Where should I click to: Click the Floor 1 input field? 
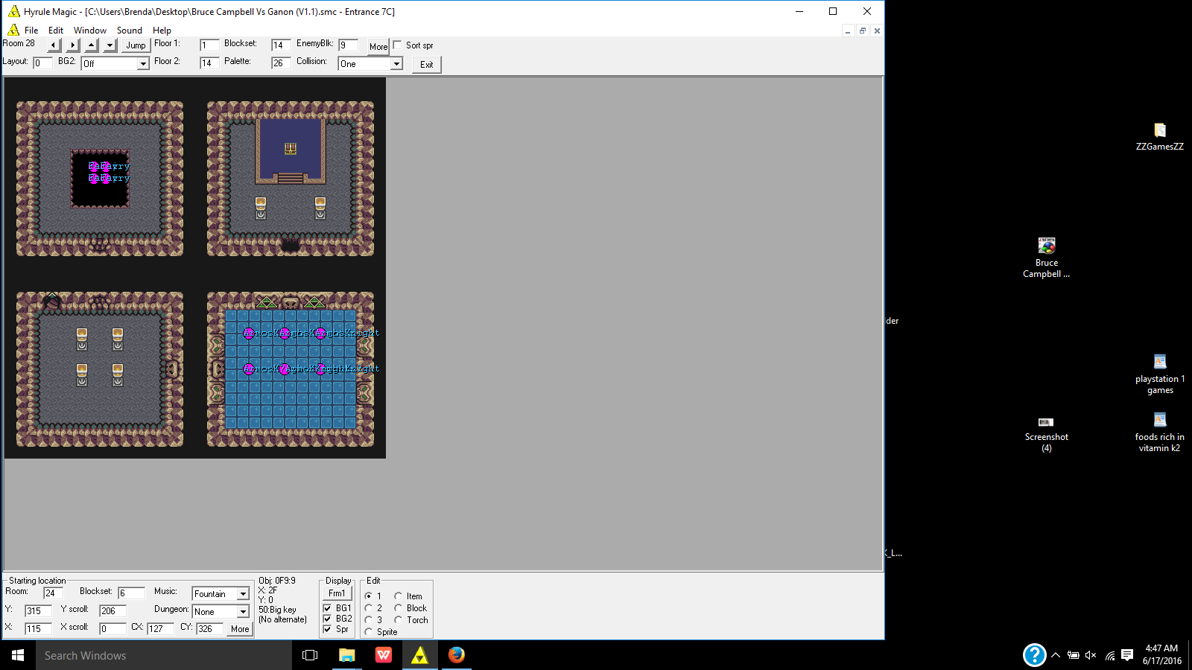(x=209, y=45)
